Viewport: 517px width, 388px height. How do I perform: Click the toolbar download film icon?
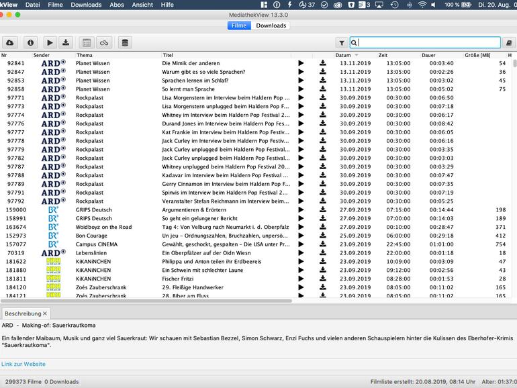point(66,42)
